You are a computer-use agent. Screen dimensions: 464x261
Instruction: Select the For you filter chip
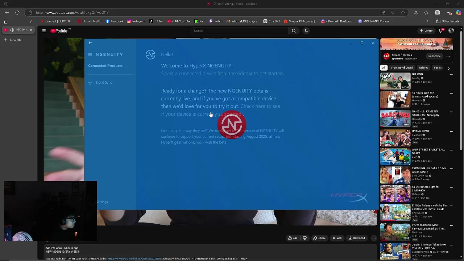coord(438,68)
